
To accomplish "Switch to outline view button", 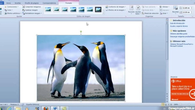I will click(x=171, y=104).
